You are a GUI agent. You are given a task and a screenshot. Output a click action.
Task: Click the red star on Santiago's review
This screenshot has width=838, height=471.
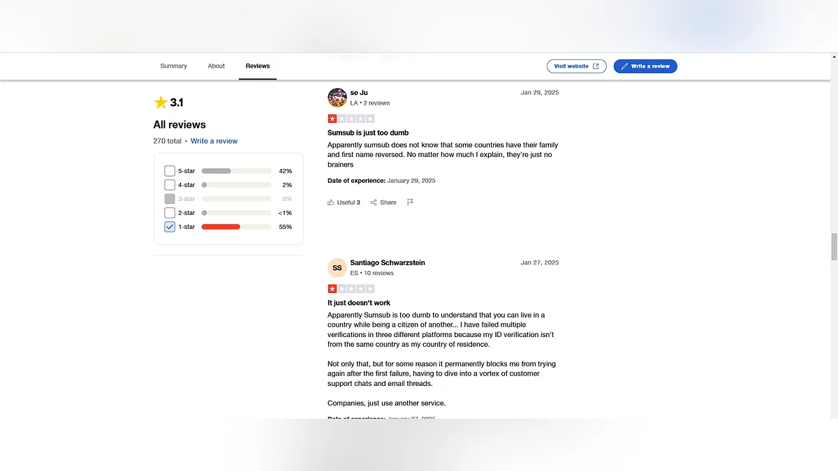[x=332, y=289]
